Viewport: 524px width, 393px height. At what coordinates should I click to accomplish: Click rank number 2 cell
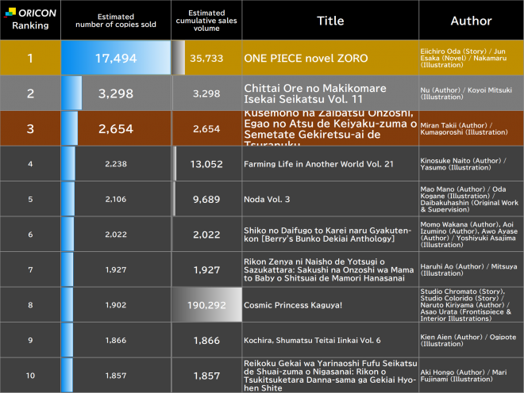click(30, 93)
